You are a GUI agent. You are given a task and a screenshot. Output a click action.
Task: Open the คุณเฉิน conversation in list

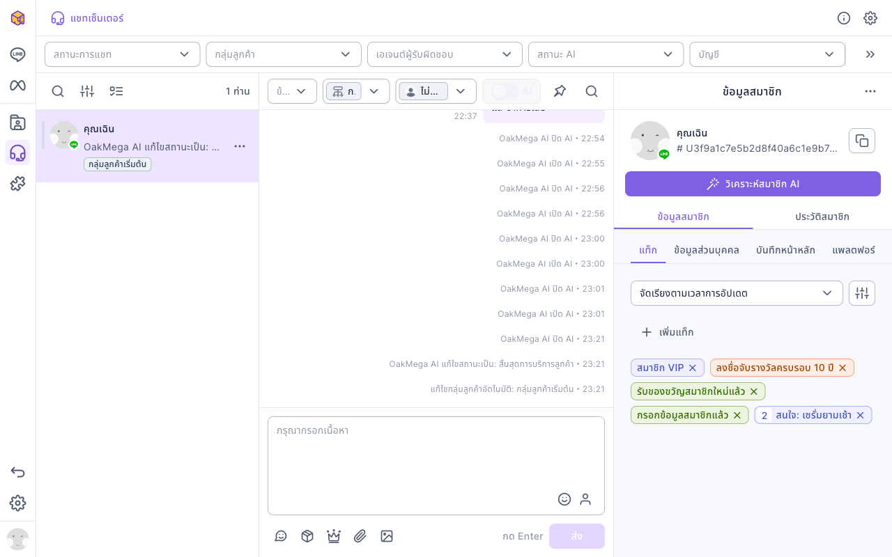click(147, 146)
